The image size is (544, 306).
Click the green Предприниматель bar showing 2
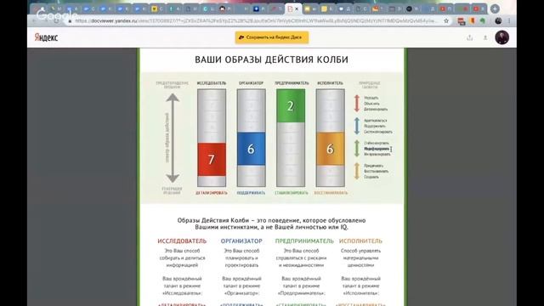click(291, 105)
